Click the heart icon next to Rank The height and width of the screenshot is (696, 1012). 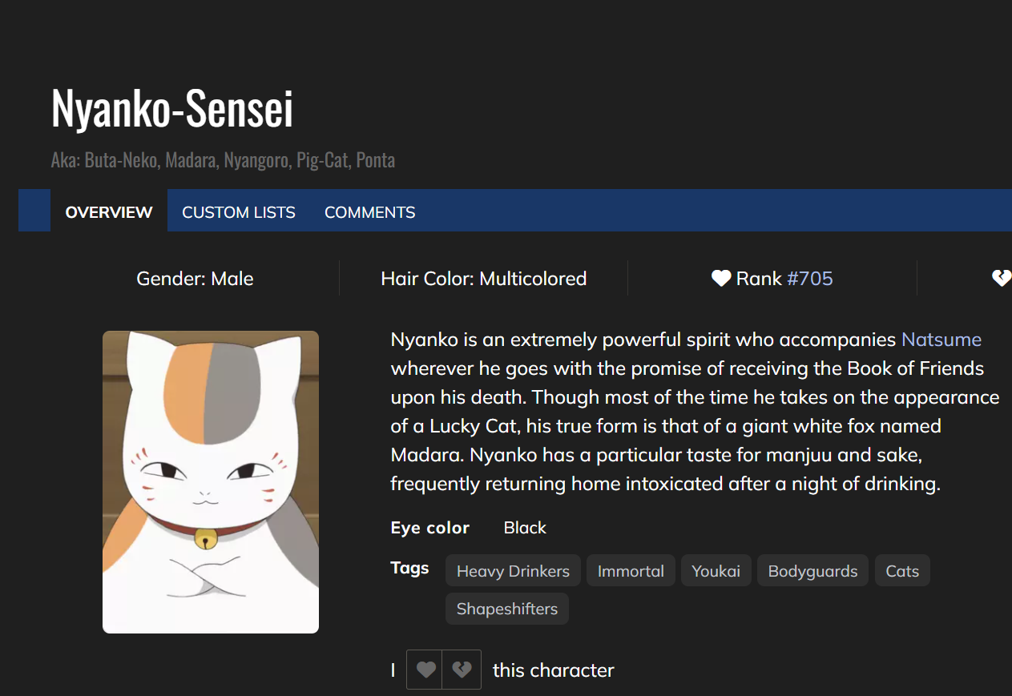[x=721, y=279]
